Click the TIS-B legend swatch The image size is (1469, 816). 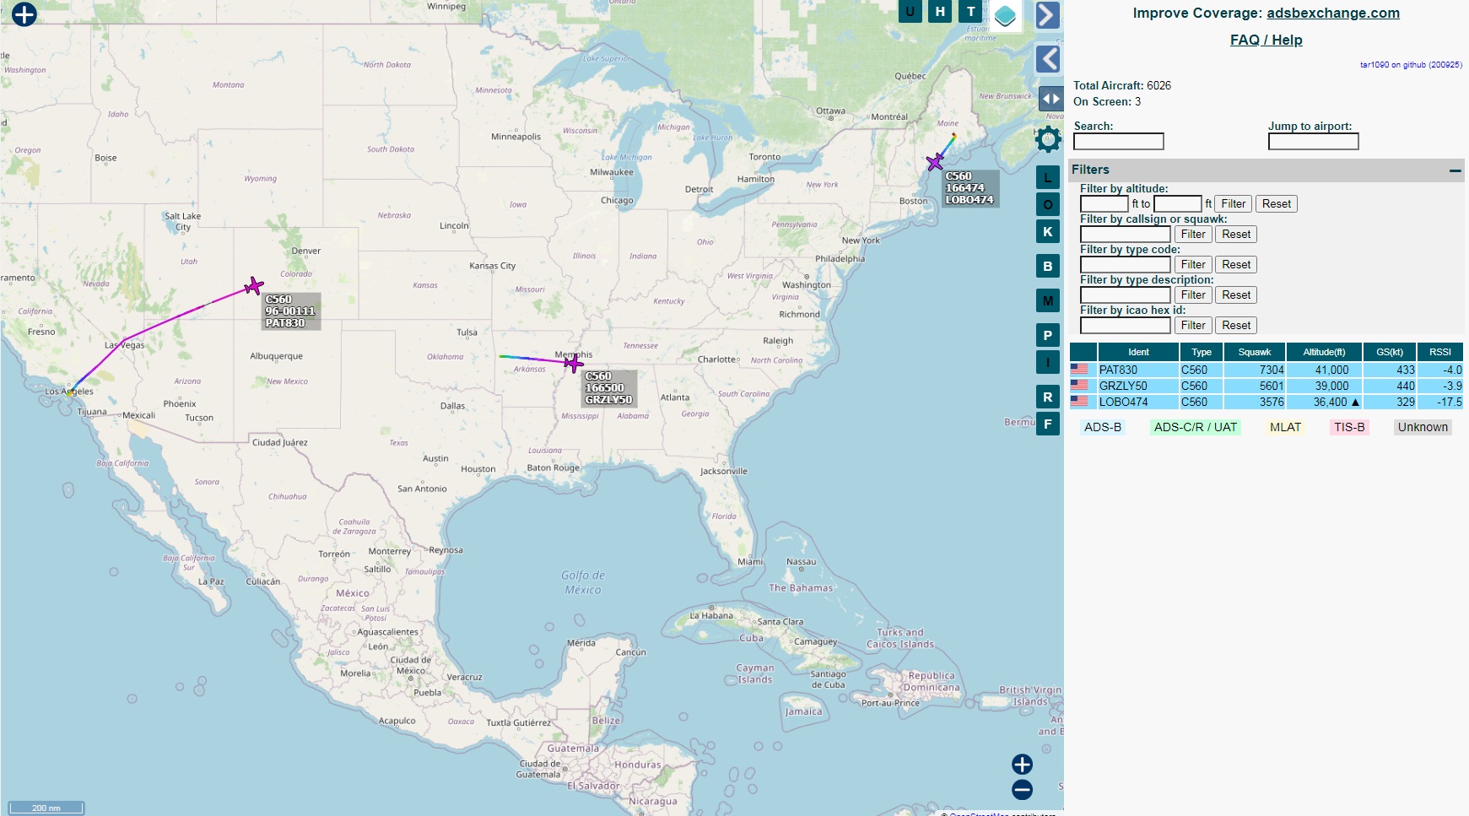tap(1349, 427)
